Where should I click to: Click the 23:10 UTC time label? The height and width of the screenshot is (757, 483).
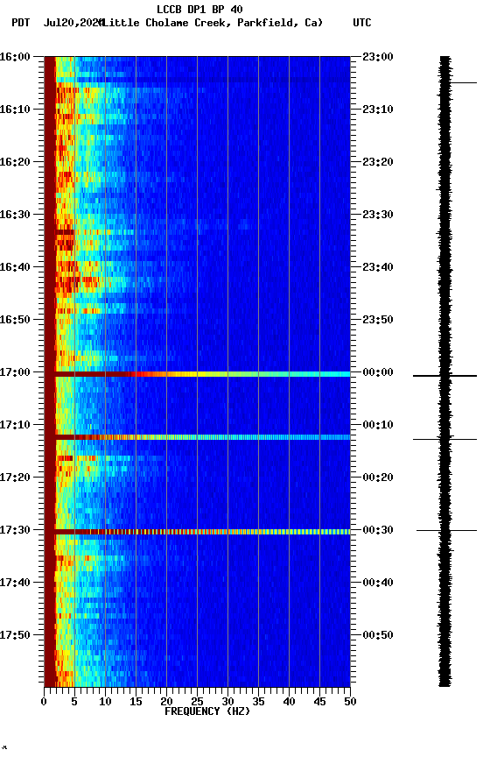point(378,110)
